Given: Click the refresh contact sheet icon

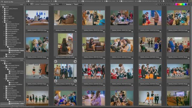Looking at the screenshot, I should pos(28,4).
